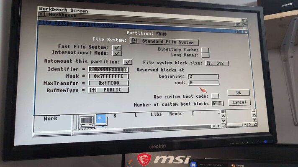Click the Reserved blocks beginning field

[203, 76]
